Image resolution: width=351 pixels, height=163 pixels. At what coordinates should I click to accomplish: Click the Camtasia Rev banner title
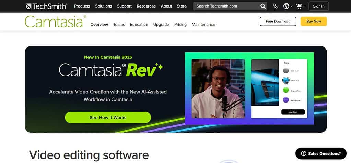(x=111, y=70)
